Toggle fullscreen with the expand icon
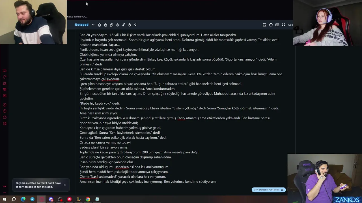 (283, 25)
